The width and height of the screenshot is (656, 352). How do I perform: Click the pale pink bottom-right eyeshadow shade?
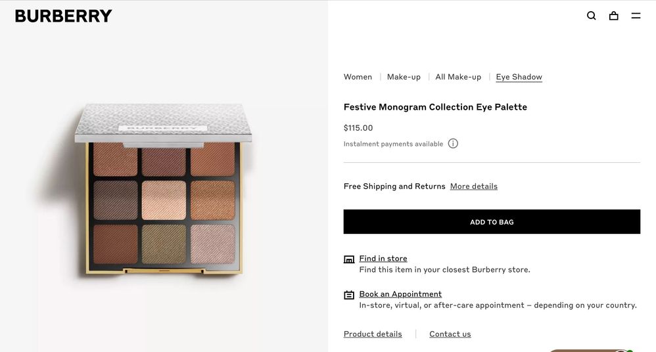(212, 244)
